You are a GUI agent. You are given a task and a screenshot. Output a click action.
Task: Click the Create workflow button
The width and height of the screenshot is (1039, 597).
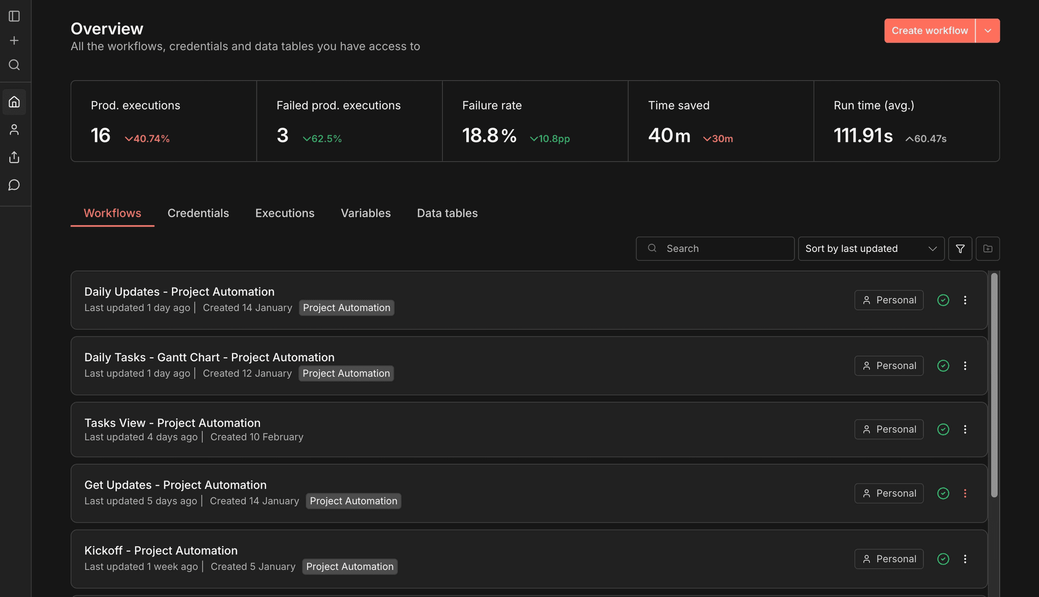pos(929,30)
